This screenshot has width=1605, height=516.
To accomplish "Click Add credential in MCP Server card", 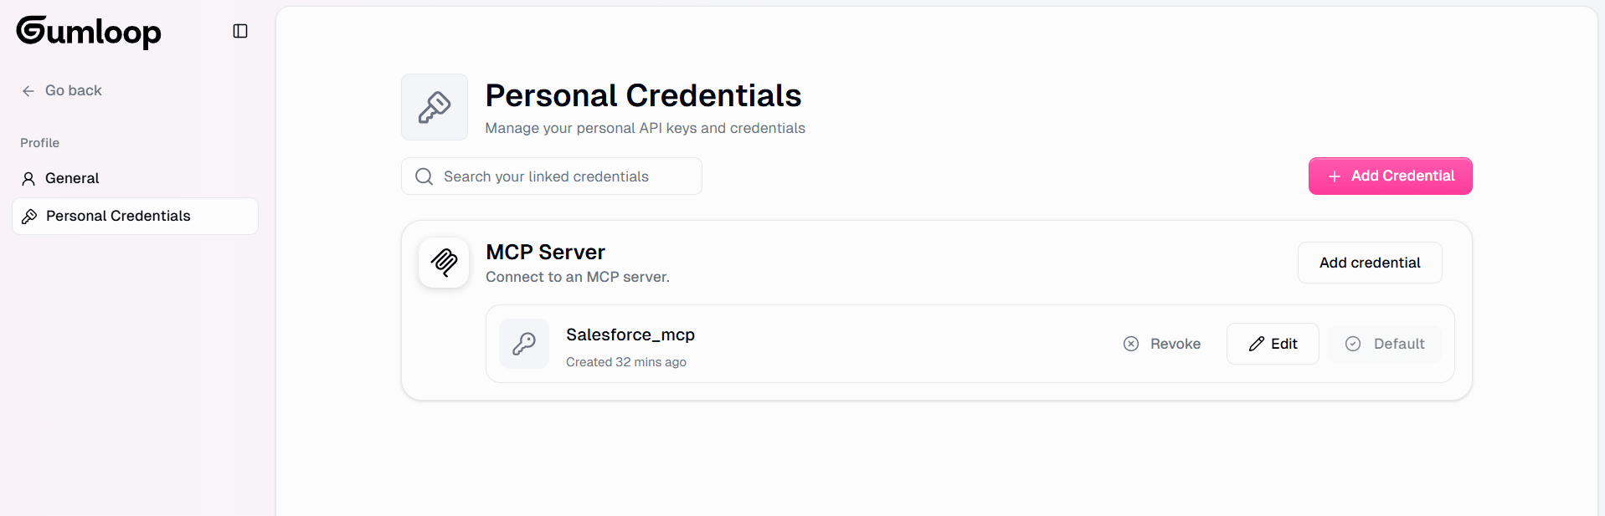I will point(1369,263).
